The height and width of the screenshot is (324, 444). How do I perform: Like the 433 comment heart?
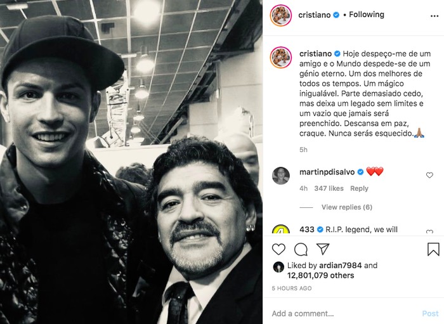(x=429, y=232)
